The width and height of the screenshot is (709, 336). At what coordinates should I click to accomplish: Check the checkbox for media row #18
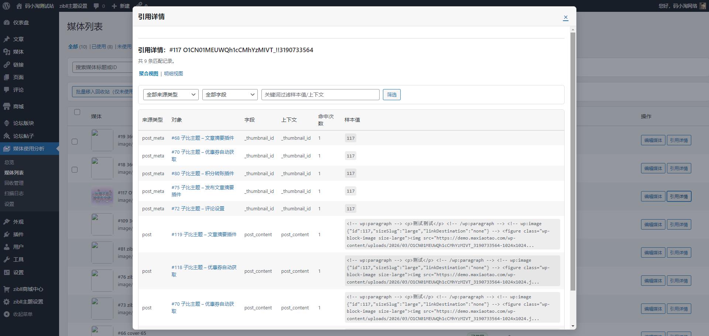pyautogui.click(x=75, y=170)
